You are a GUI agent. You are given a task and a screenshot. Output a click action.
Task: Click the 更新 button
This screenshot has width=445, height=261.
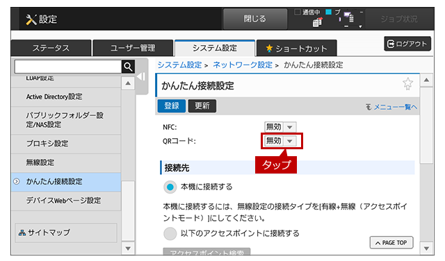(x=202, y=106)
